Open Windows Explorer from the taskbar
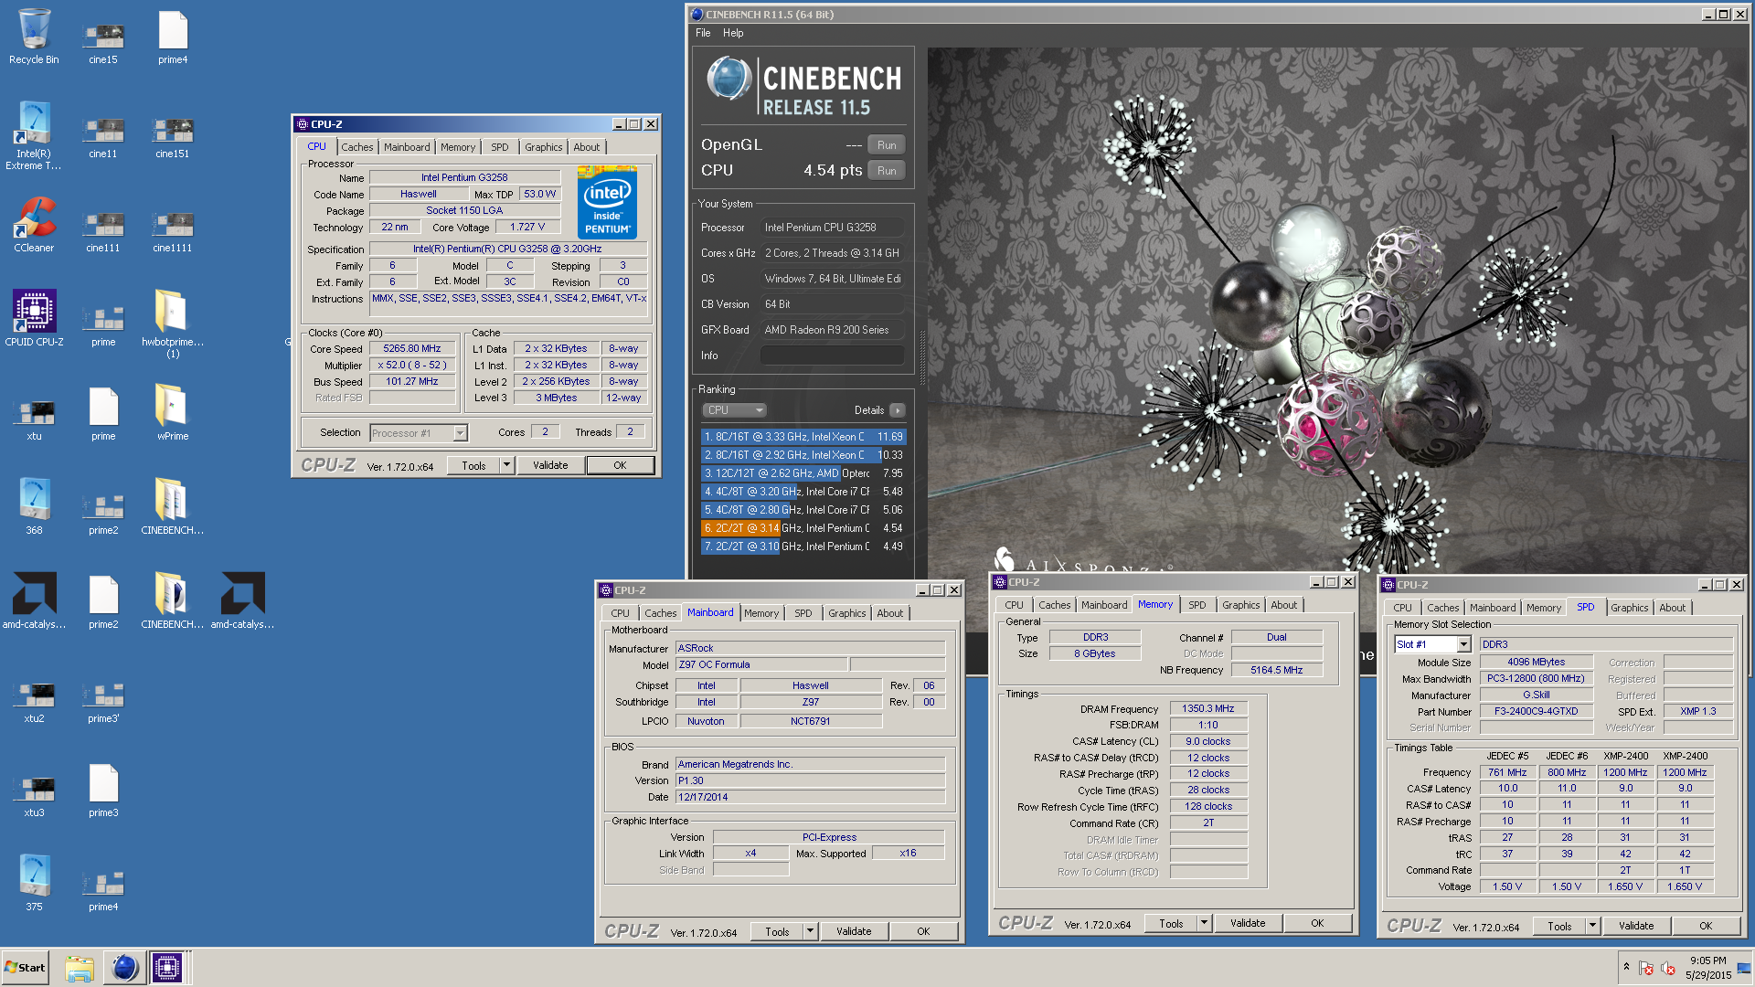Image resolution: width=1755 pixels, height=987 pixels. pos(80,968)
